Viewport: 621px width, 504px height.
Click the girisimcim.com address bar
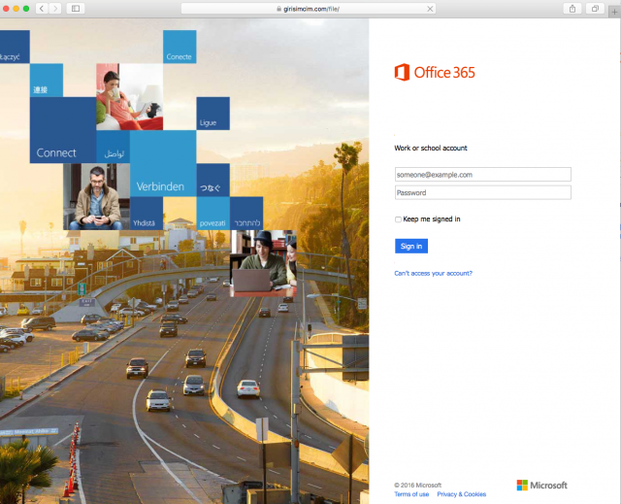(x=309, y=9)
